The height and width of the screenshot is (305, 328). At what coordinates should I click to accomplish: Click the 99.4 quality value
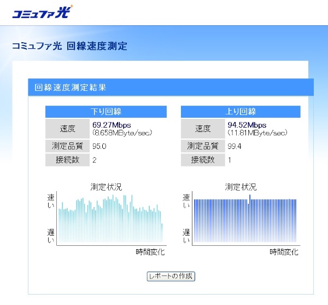[x=235, y=146]
